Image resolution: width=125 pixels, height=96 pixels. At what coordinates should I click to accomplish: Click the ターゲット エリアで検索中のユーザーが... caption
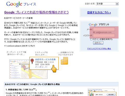(x=16, y=53)
